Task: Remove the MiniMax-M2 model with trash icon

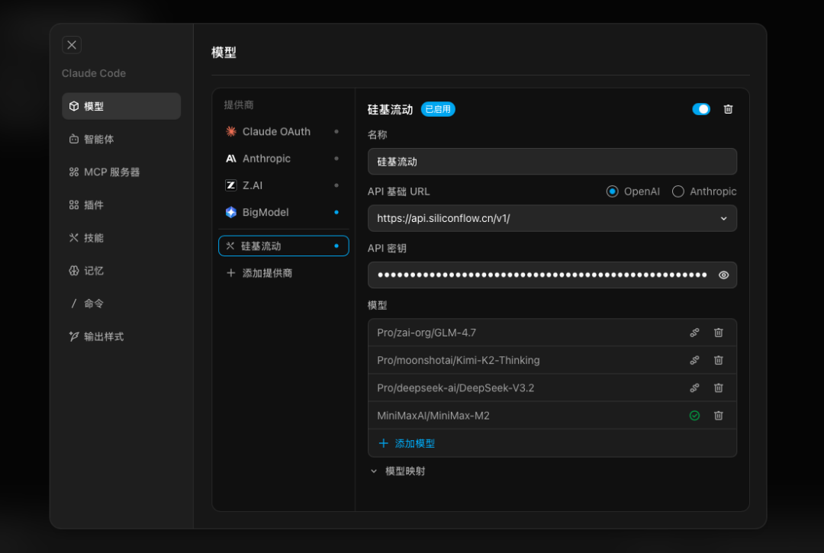Action: [x=718, y=416]
